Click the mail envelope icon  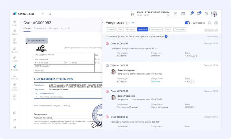(175, 14)
